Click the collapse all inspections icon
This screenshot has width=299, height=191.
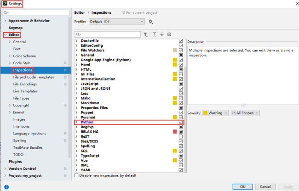click(x=162, y=34)
